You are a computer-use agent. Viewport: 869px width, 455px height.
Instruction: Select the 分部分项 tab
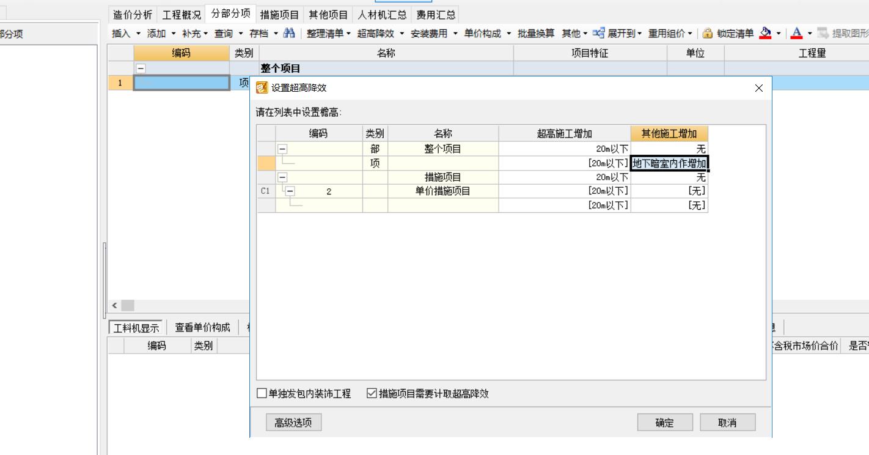[230, 13]
